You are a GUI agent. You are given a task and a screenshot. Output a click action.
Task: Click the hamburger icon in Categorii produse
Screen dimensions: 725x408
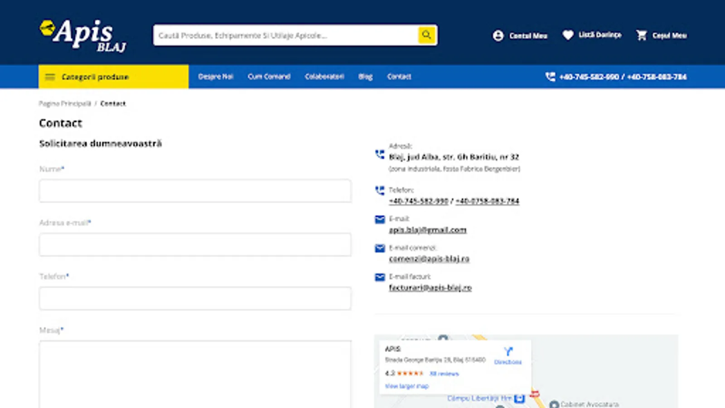pos(50,77)
